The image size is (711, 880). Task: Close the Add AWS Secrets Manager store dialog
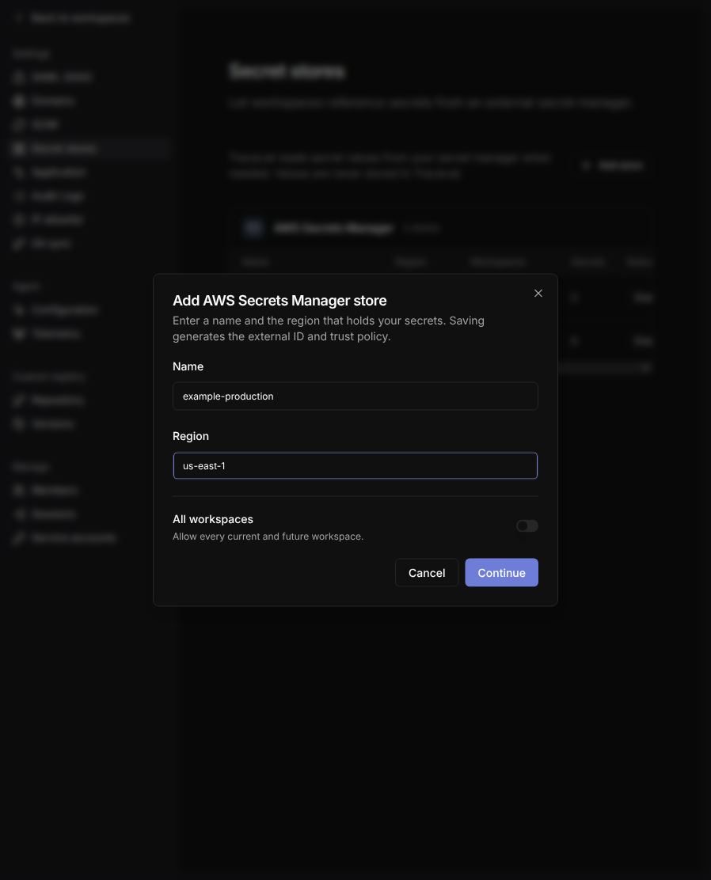pos(538,294)
